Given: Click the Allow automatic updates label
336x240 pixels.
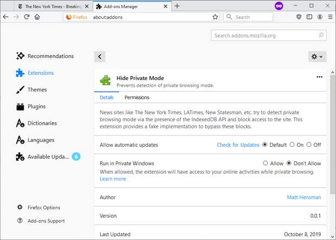Looking at the screenshot, I should (x=129, y=145).
